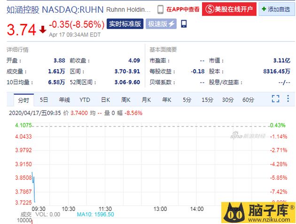This screenshot has width=296, height=224.
Task: Select the 30分 interval tab
Action: [x=228, y=100]
